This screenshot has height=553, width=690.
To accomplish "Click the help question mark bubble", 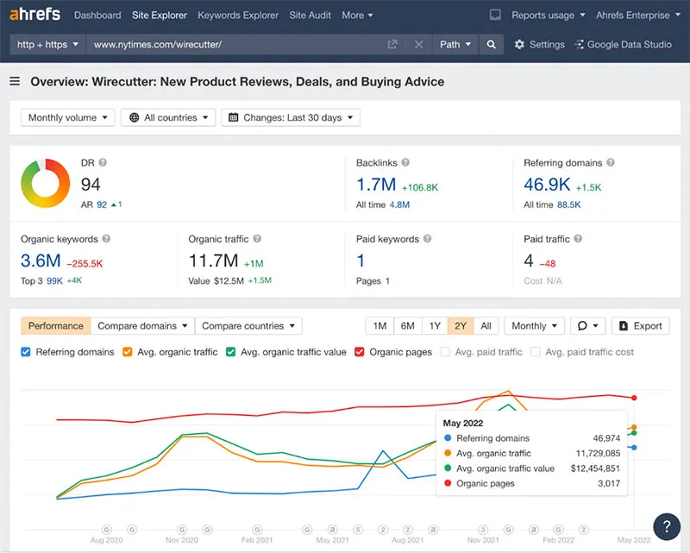I will [666, 526].
